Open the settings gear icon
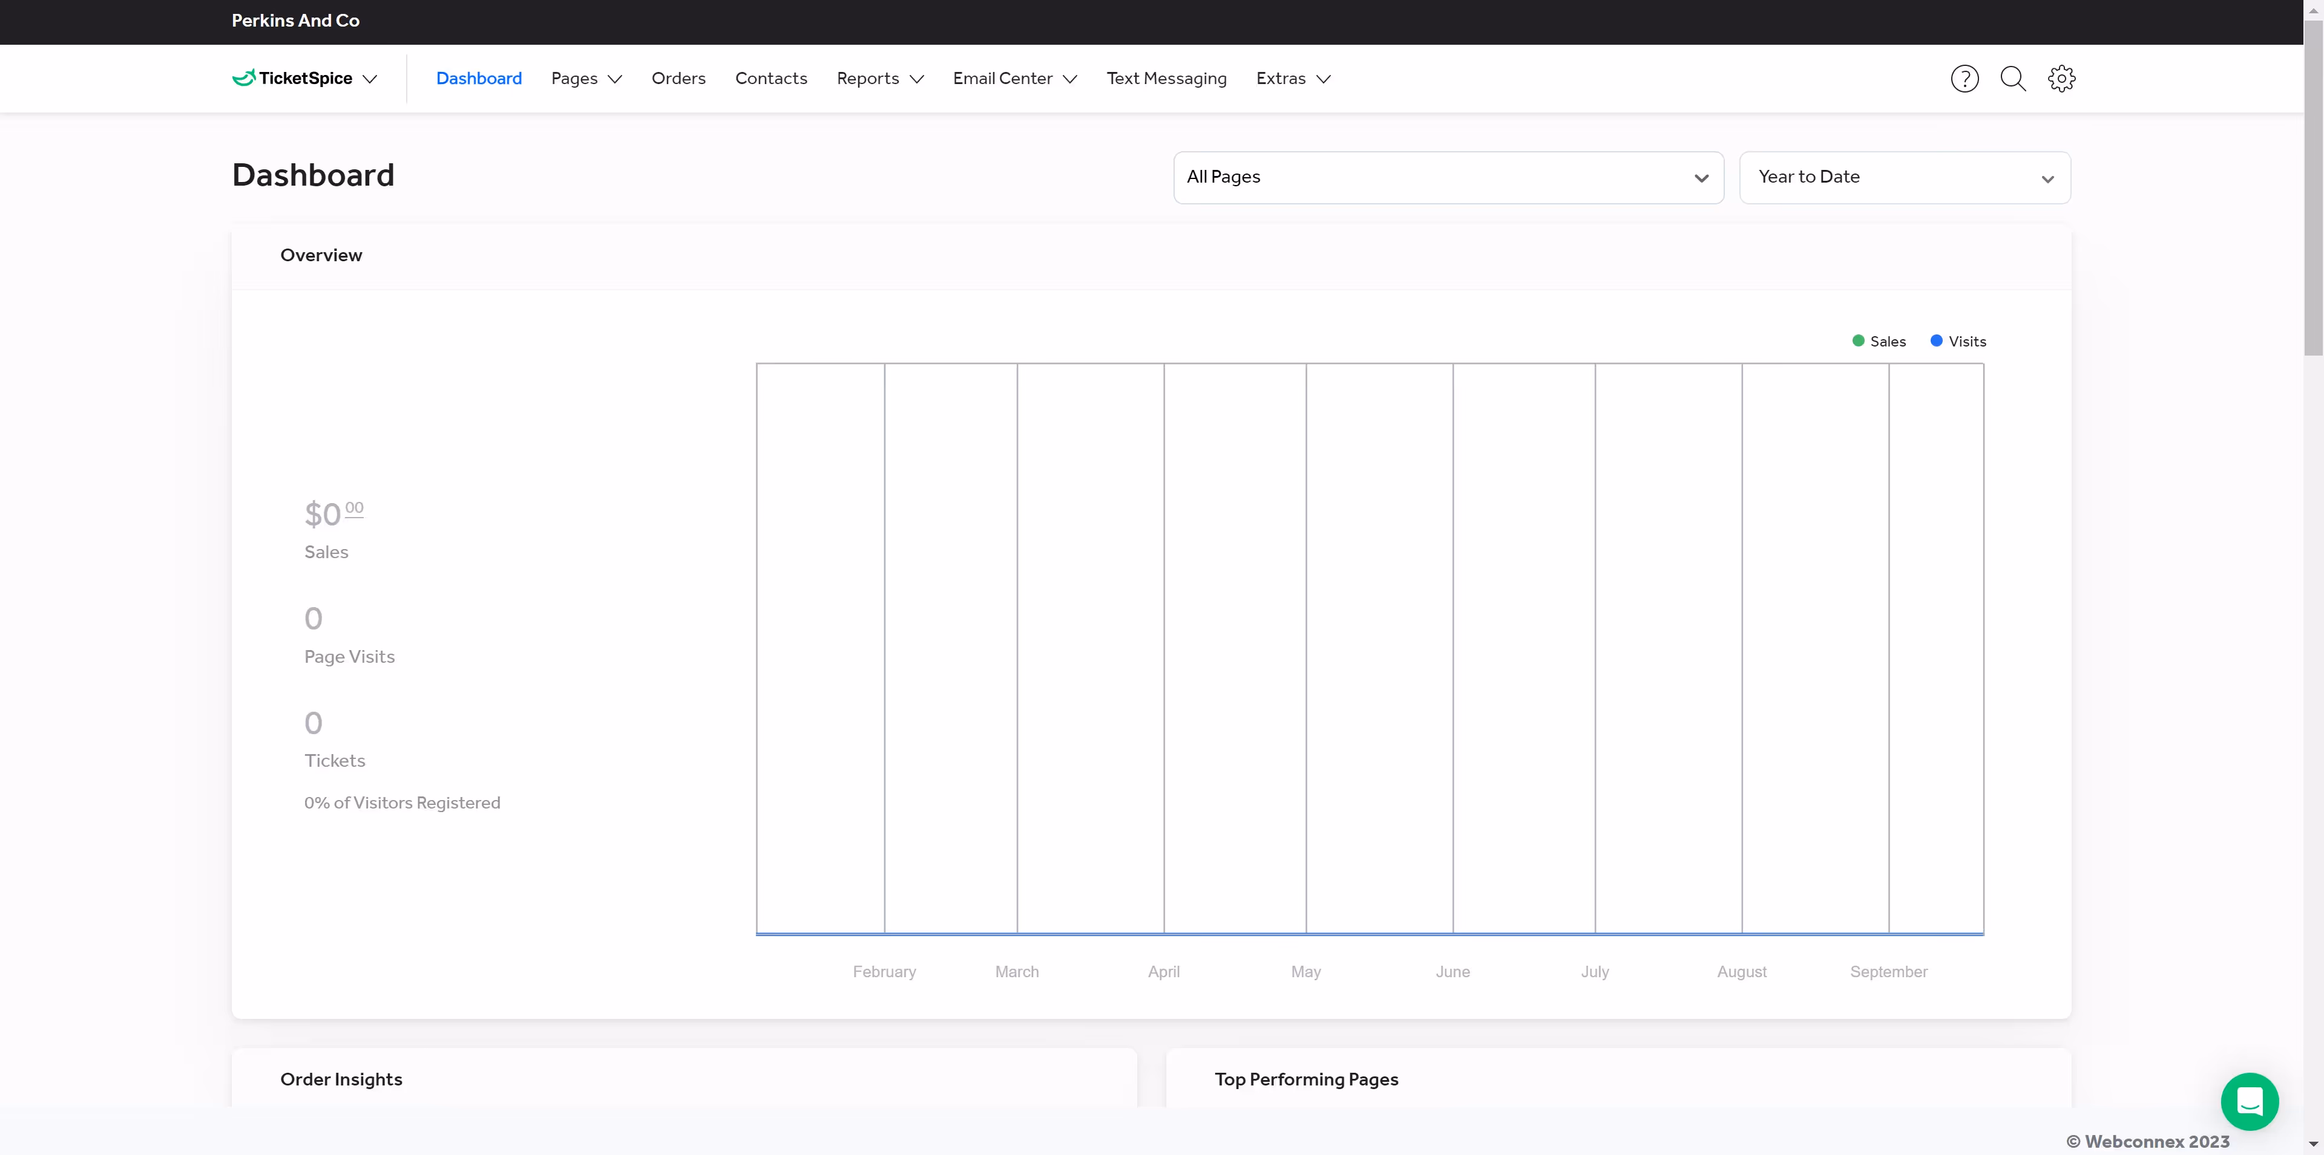 click(2061, 79)
